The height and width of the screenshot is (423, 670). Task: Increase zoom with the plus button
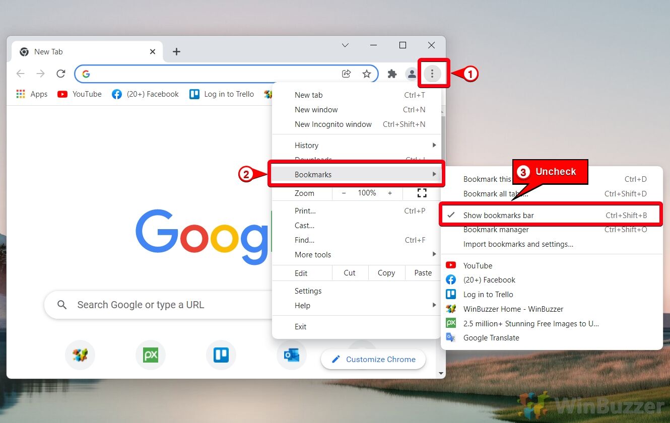click(389, 193)
